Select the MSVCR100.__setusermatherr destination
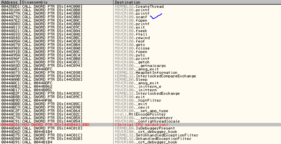The image size is (281, 144). [x=144, y=118]
